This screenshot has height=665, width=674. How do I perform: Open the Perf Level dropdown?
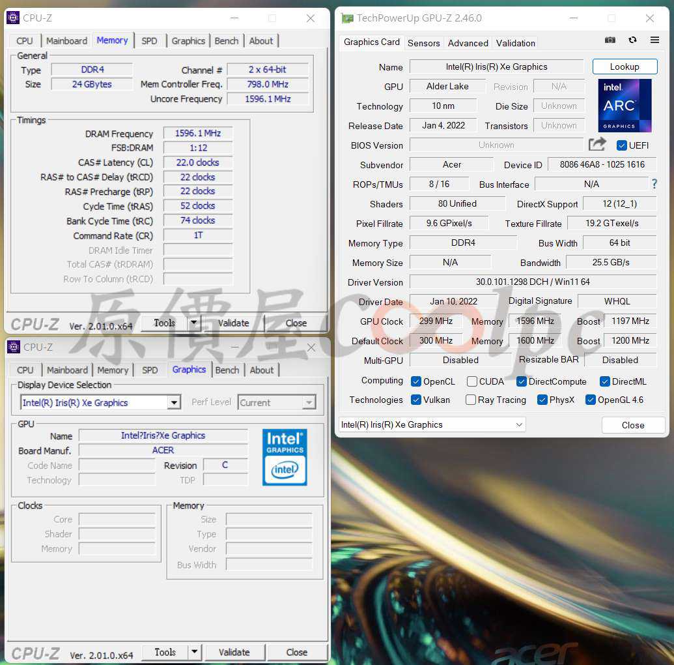[277, 402]
